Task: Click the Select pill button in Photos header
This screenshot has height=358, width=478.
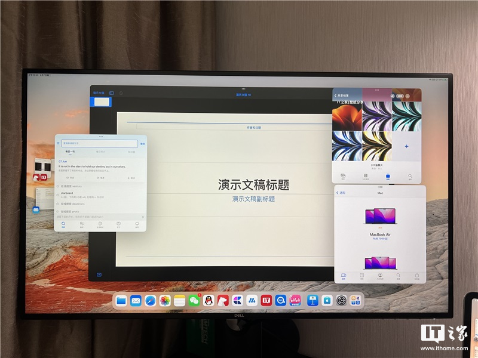Action: (400, 96)
